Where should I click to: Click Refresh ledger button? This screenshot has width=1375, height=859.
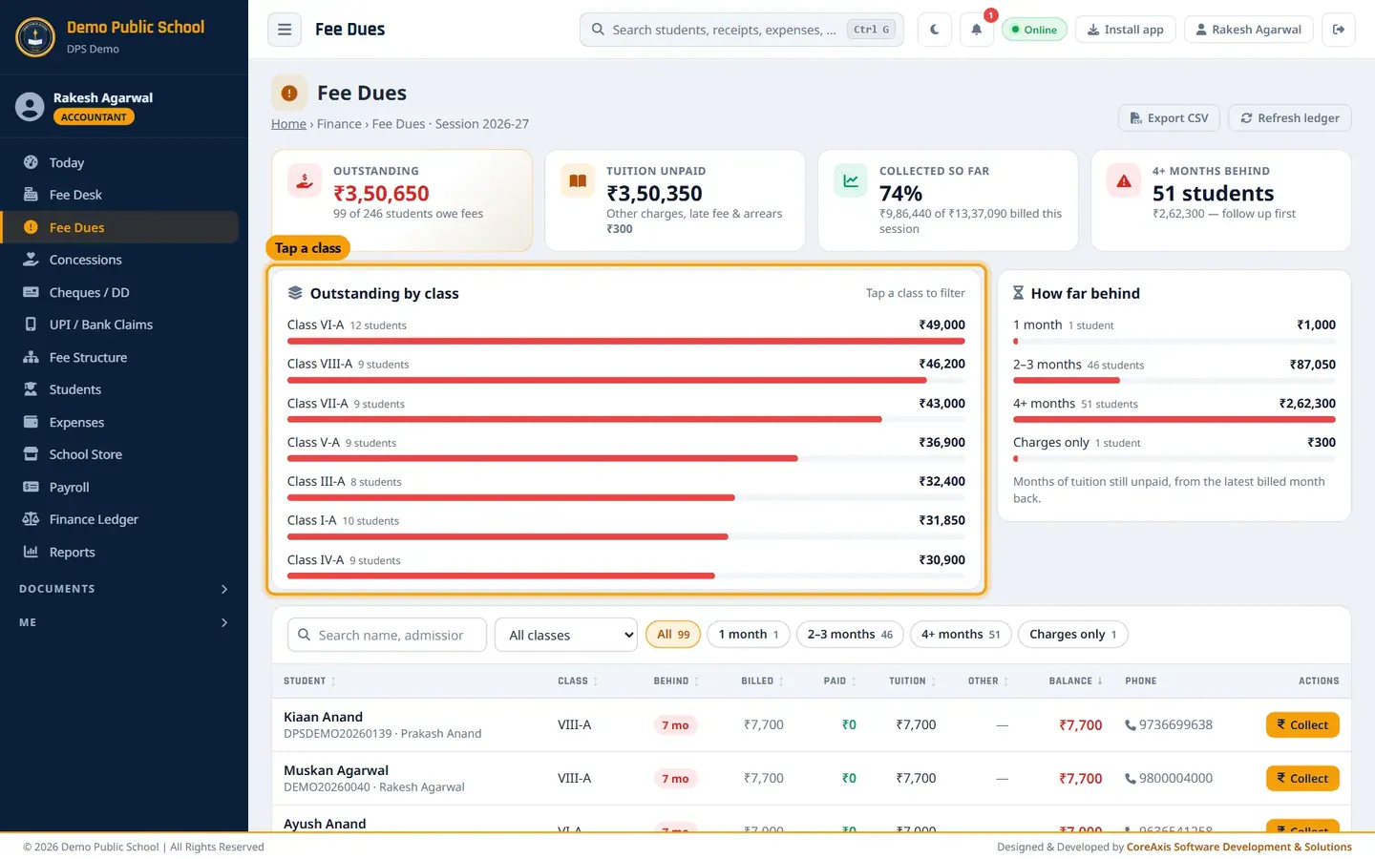pyautogui.click(x=1289, y=118)
